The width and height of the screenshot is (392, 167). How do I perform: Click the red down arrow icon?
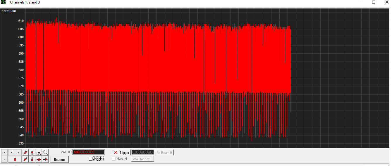tap(32, 159)
